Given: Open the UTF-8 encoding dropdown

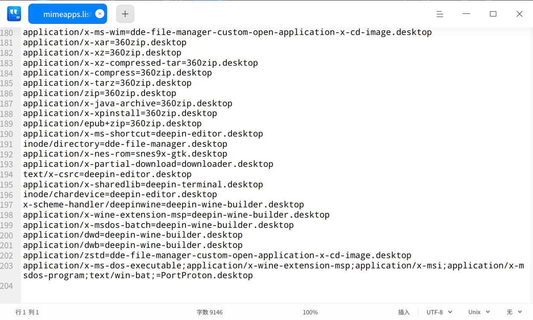Looking at the screenshot, I should (x=439, y=312).
